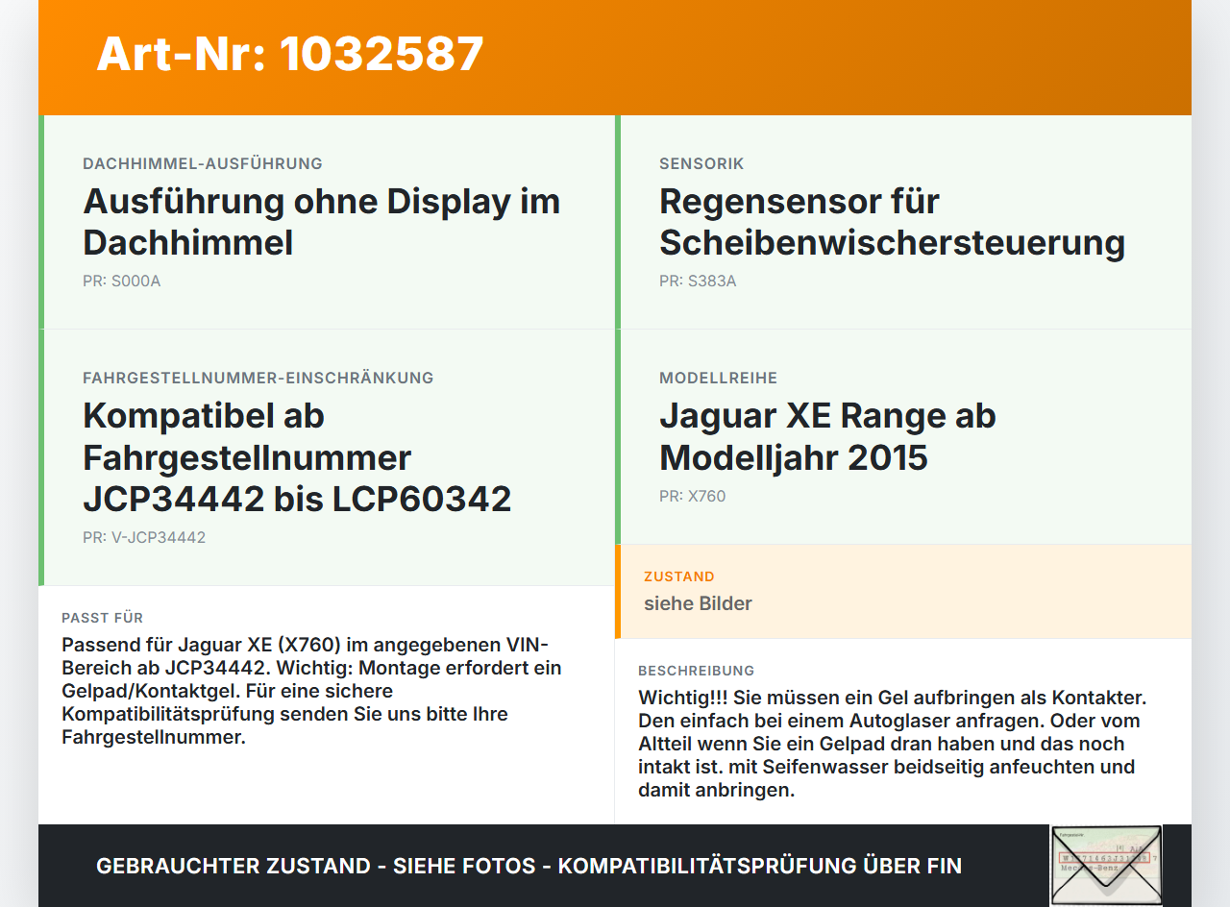Viewport: 1230px width, 907px height.
Task: Select Jaguar XE Range ab Modelljahr 2015
Action: click(827, 436)
